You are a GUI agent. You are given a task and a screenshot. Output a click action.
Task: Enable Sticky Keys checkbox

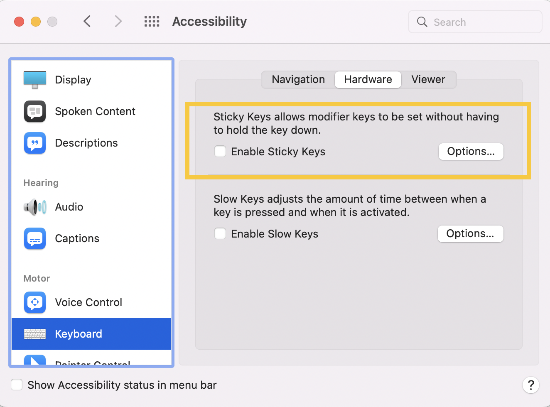pyautogui.click(x=220, y=151)
